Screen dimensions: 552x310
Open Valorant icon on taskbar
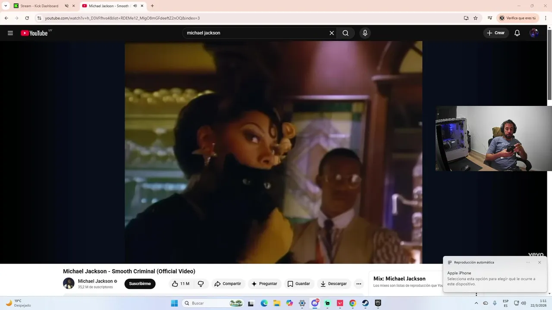click(340, 303)
